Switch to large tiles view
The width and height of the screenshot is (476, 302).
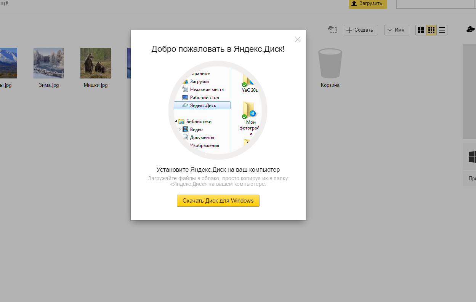coord(421,30)
